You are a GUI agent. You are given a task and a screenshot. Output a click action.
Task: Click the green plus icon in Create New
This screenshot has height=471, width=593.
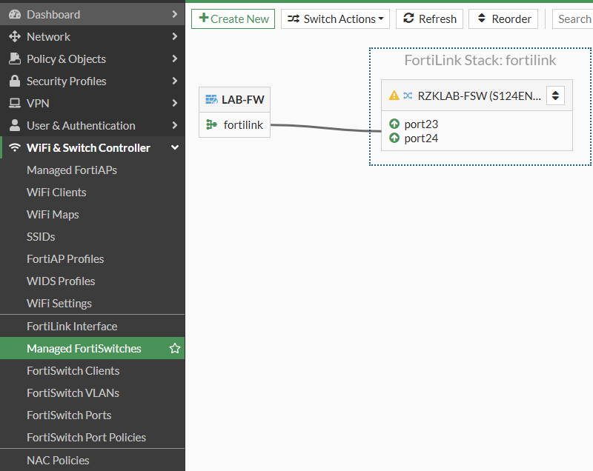coord(203,18)
